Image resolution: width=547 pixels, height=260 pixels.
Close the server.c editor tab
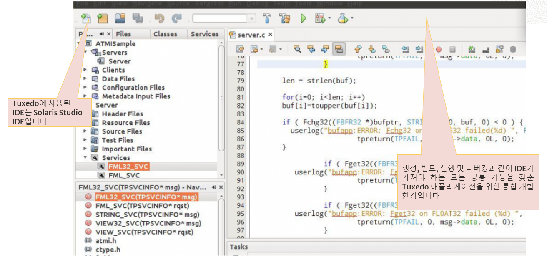270,35
